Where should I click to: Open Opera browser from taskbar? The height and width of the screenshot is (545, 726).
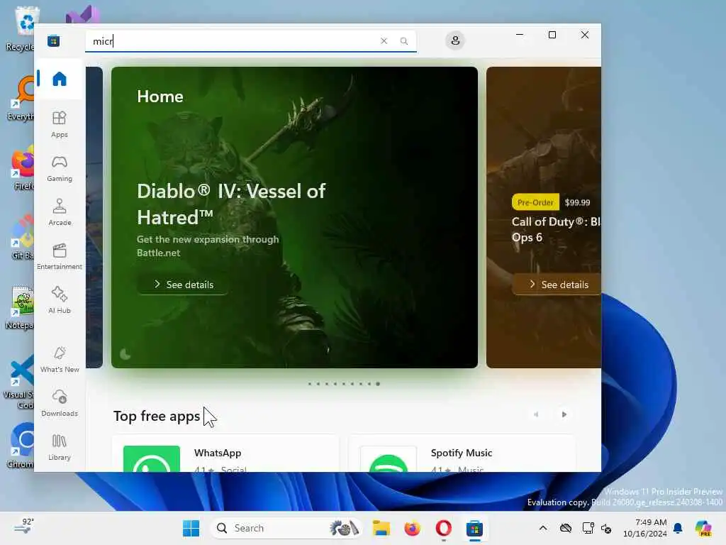click(443, 528)
